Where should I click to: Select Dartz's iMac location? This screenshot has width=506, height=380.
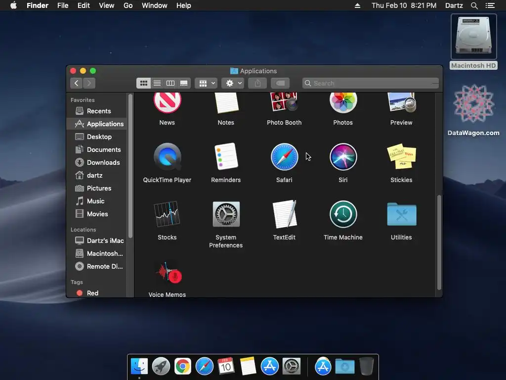point(96,241)
